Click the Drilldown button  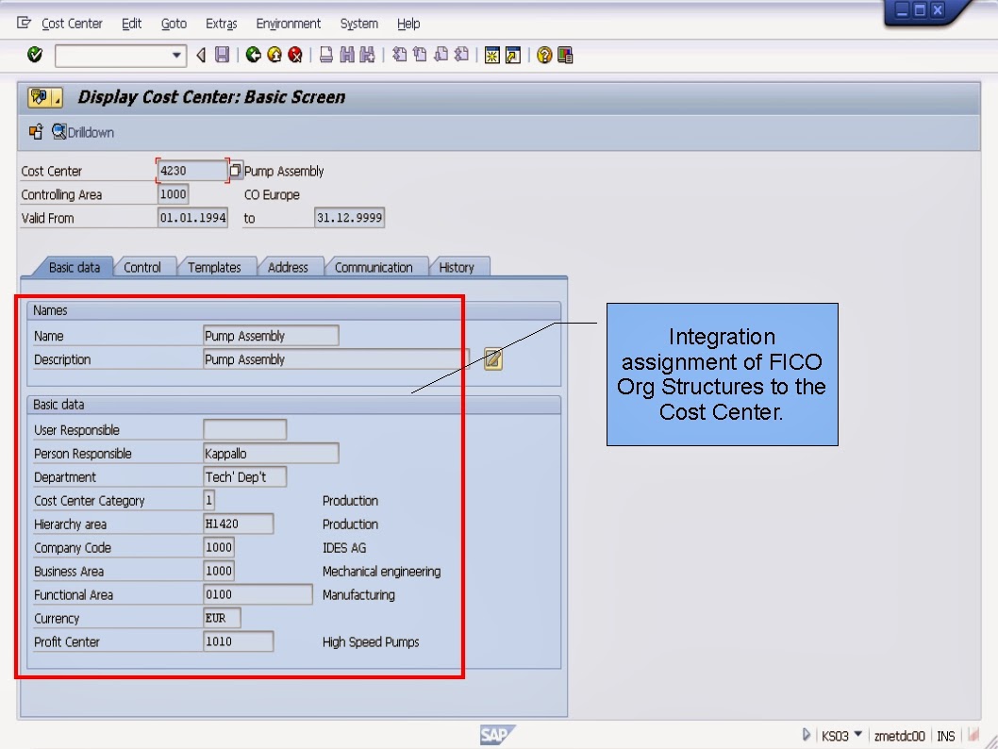(x=83, y=132)
